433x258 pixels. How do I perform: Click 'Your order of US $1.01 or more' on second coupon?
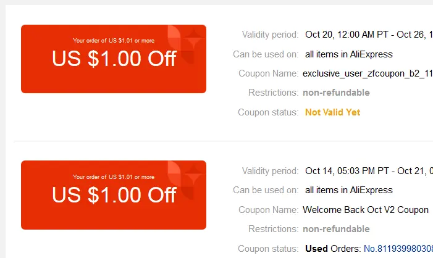114,177
